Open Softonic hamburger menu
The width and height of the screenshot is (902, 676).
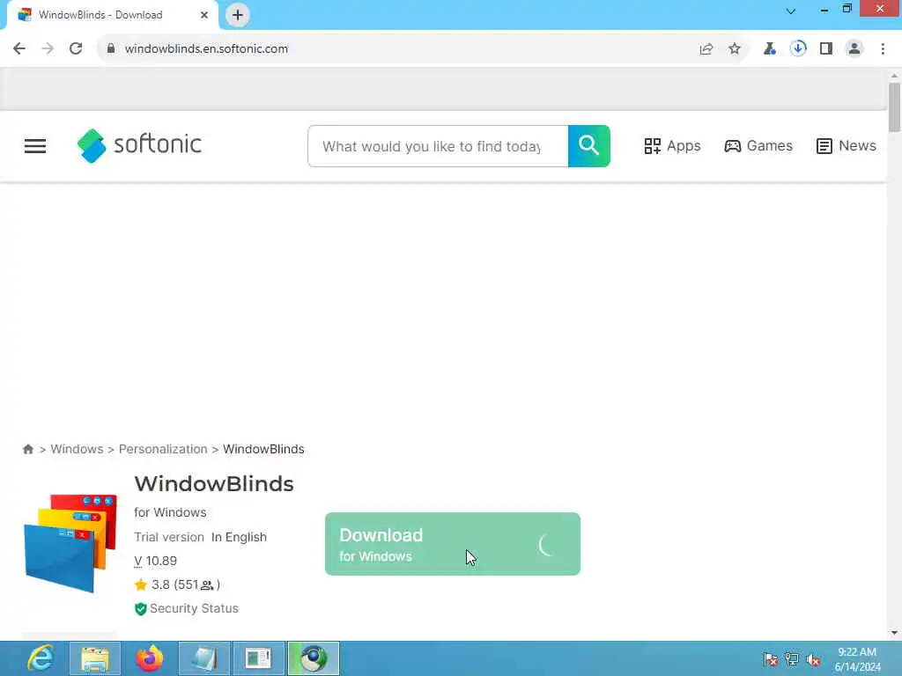pyautogui.click(x=35, y=146)
